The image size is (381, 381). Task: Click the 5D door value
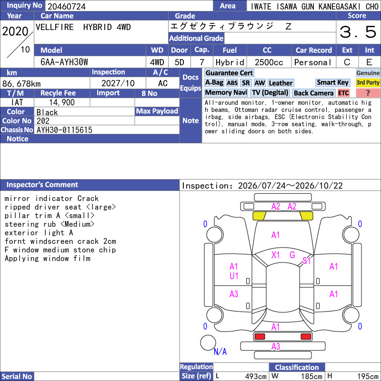[x=180, y=62]
